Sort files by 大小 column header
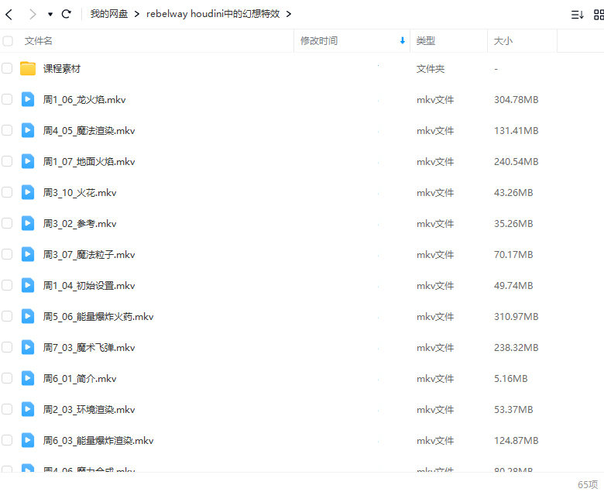 pos(503,41)
